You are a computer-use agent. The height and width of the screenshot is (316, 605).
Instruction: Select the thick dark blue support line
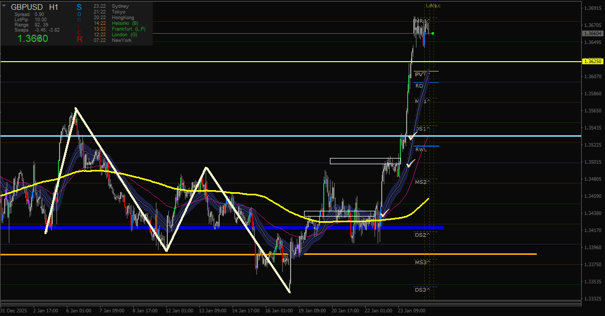point(222,227)
